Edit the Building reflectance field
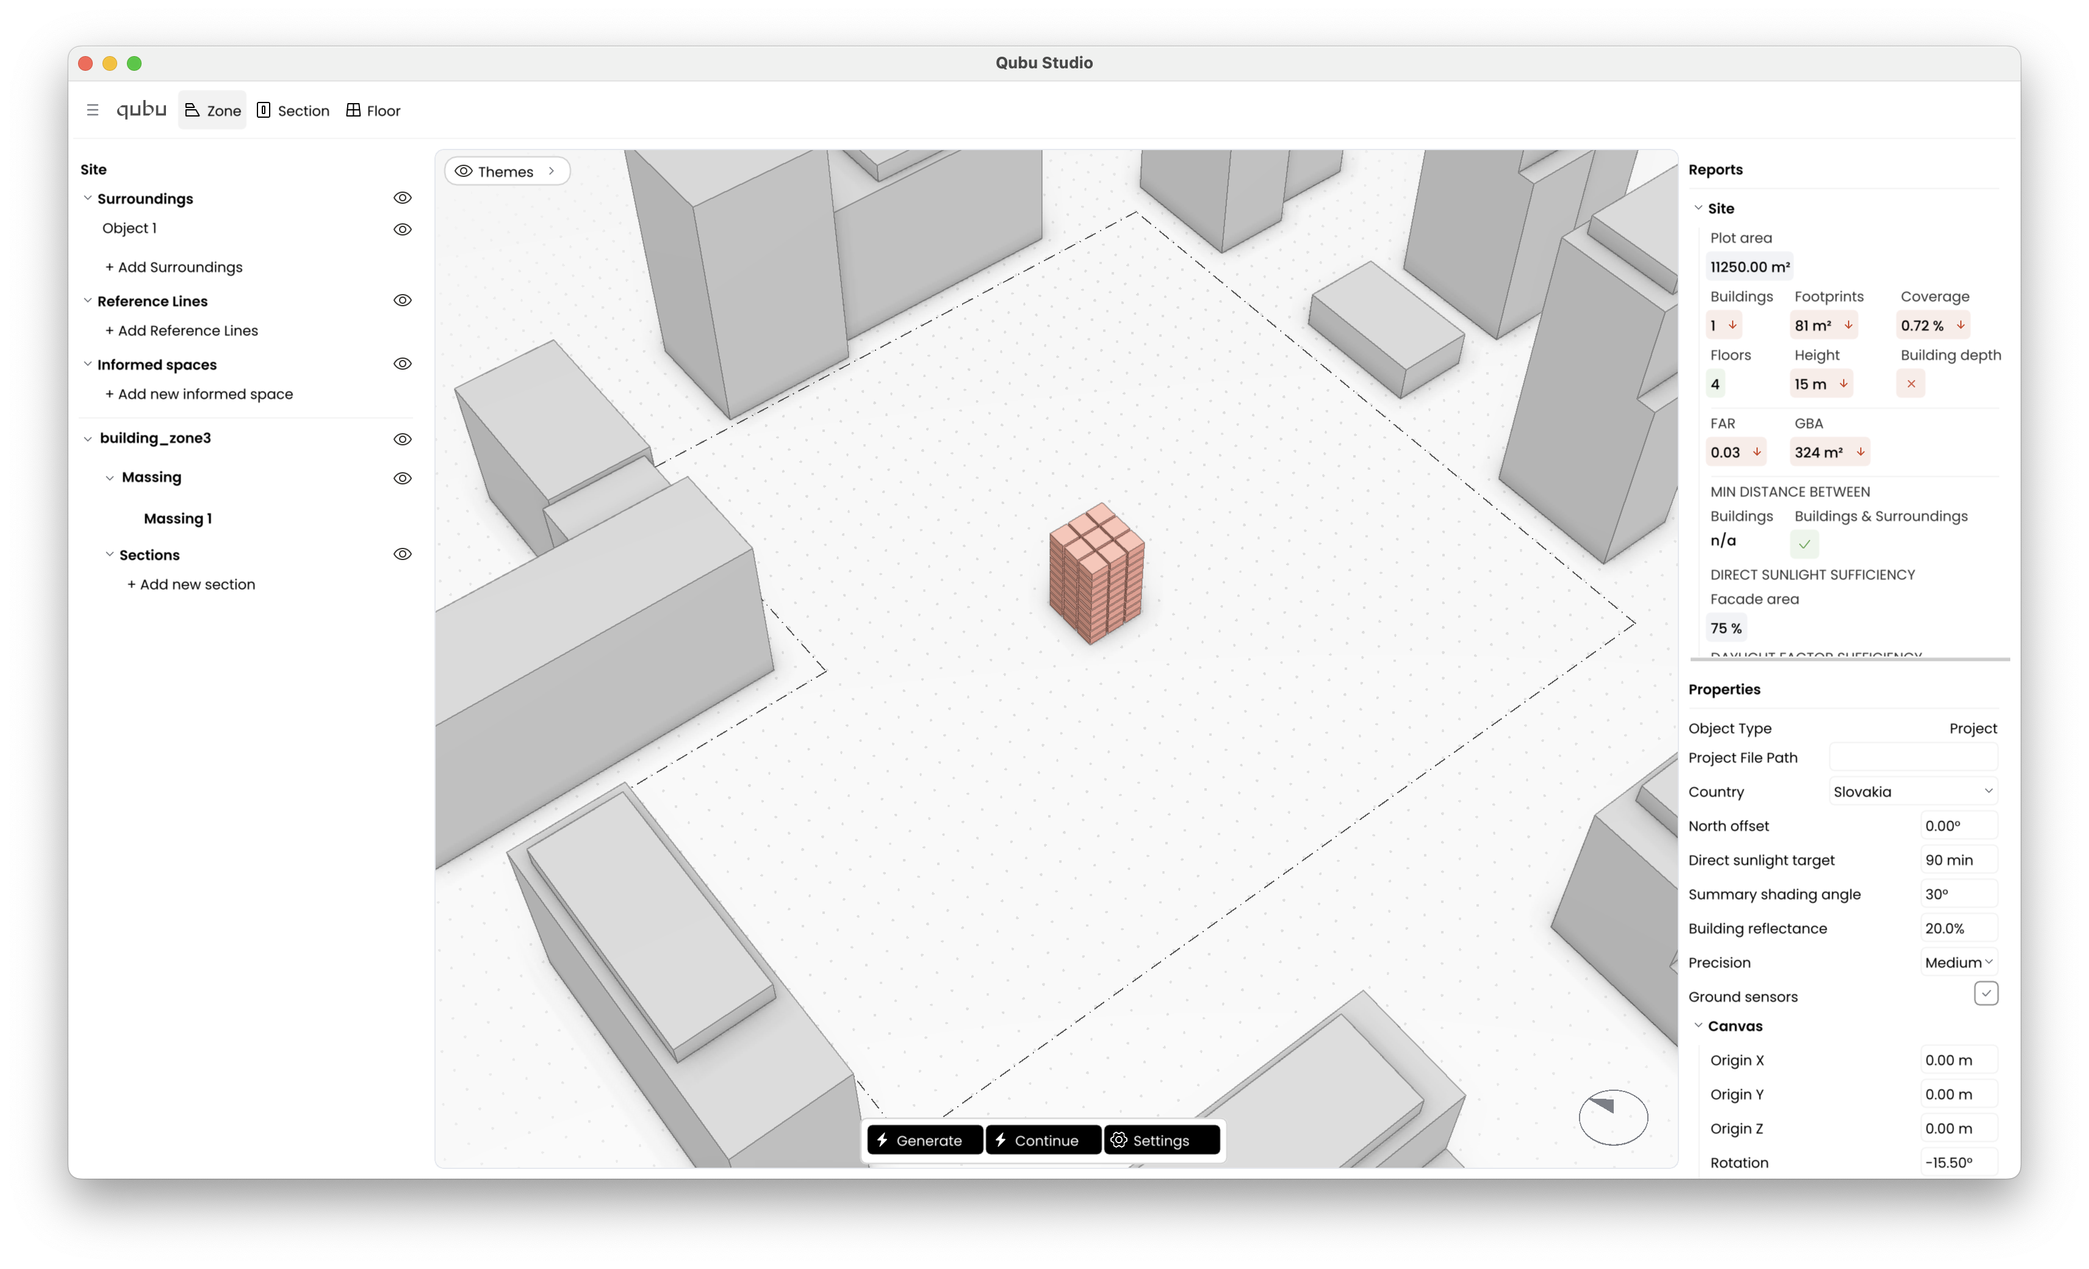This screenshot has width=2089, height=1269. 1958,928
